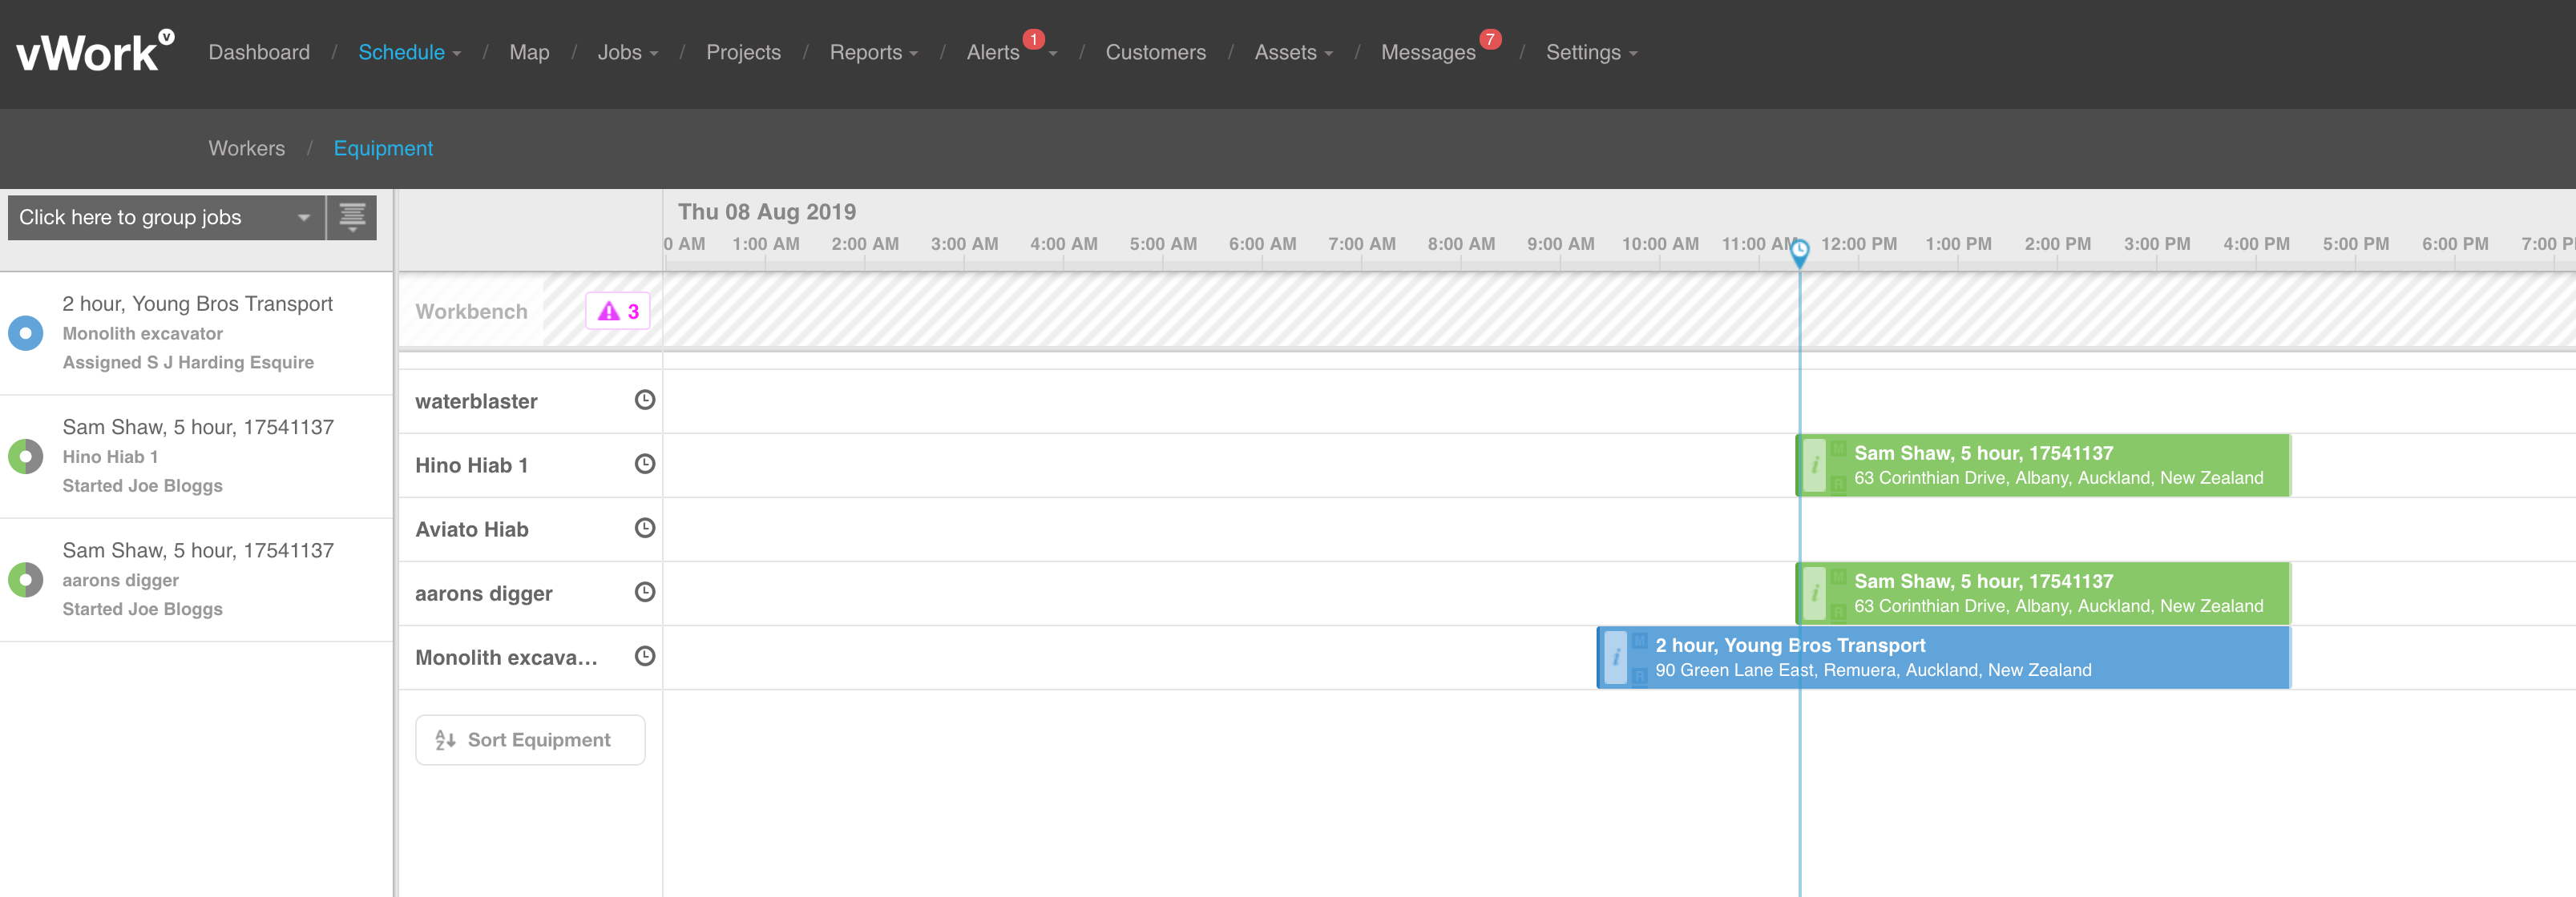Click the 'Assigned S J Harding Esquire' status text
This screenshot has height=897, width=2576.
click(188, 361)
